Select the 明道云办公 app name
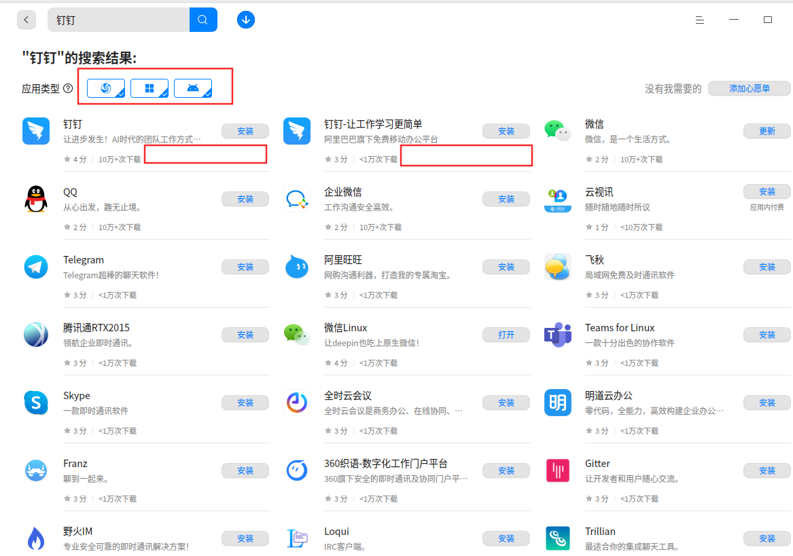This screenshot has height=556, width=793. pos(608,396)
